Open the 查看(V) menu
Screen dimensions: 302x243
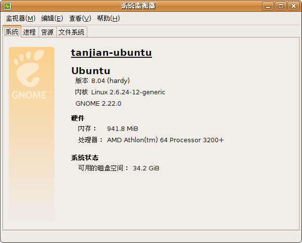click(80, 18)
